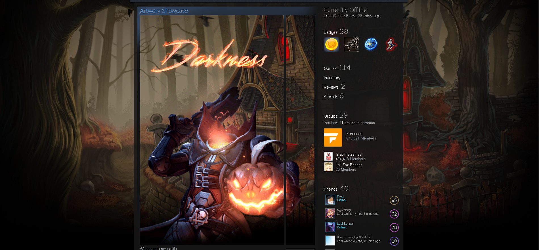
Task: Click Dreg's level 95 badge
Action: tap(394, 200)
